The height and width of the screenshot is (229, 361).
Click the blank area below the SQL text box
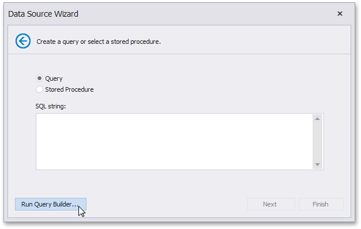click(x=179, y=183)
